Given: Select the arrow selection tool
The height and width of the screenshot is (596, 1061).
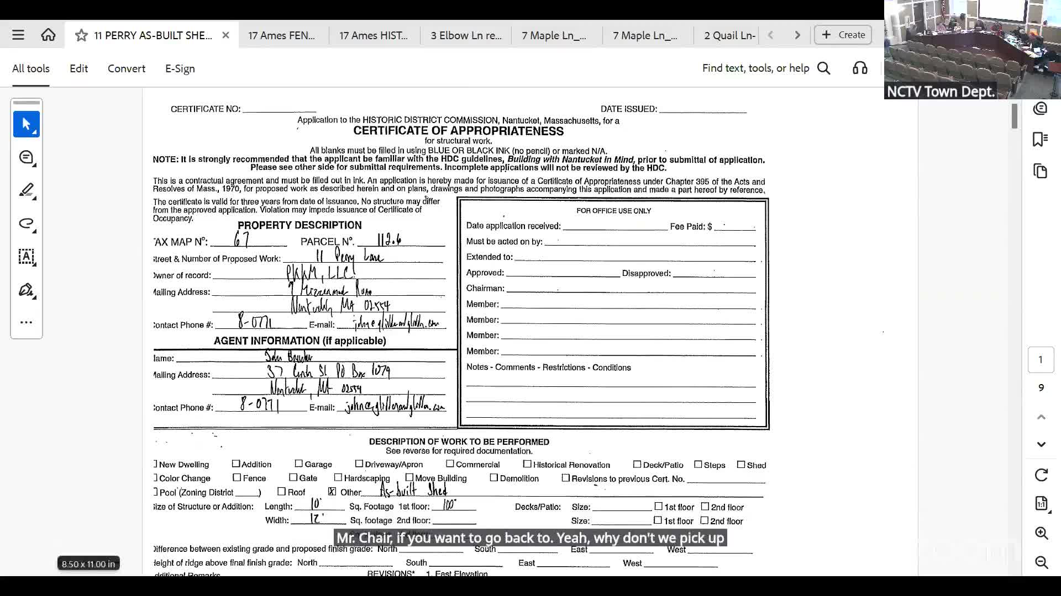Looking at the screenshot, I should 26,124.
